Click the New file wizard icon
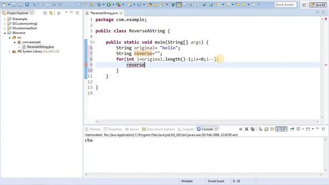Viewport: 329px width, 185px height. pos(4,5)
